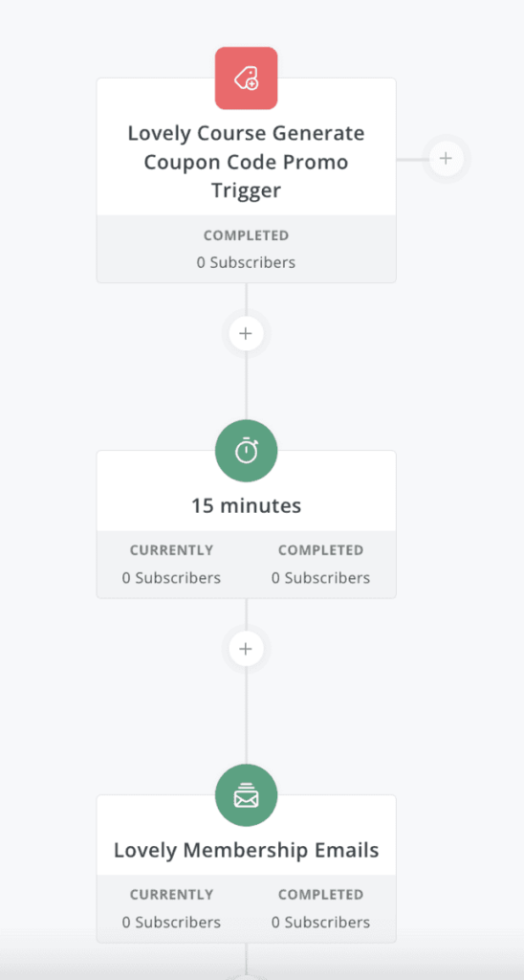Click the red coupon tag trigger icon
524x980 pixels.
click(x=246, y=78)
